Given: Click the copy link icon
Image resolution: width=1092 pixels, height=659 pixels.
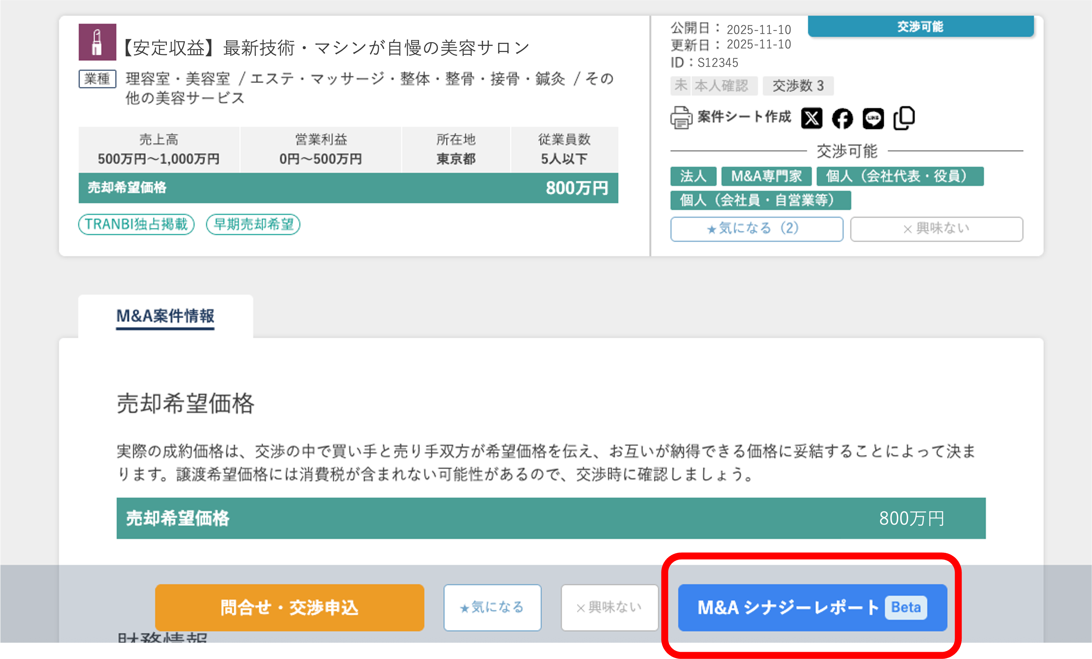Looking at the screenshot, I should (x=904, y=118).
